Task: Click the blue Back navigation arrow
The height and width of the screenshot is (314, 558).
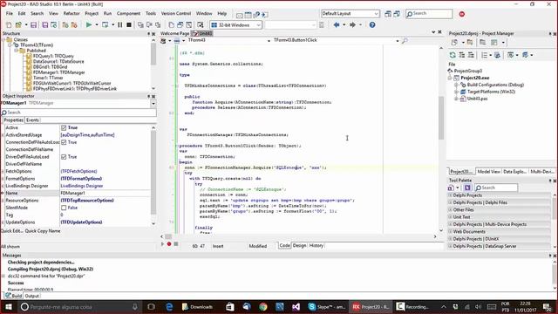Action: (337, 25)
